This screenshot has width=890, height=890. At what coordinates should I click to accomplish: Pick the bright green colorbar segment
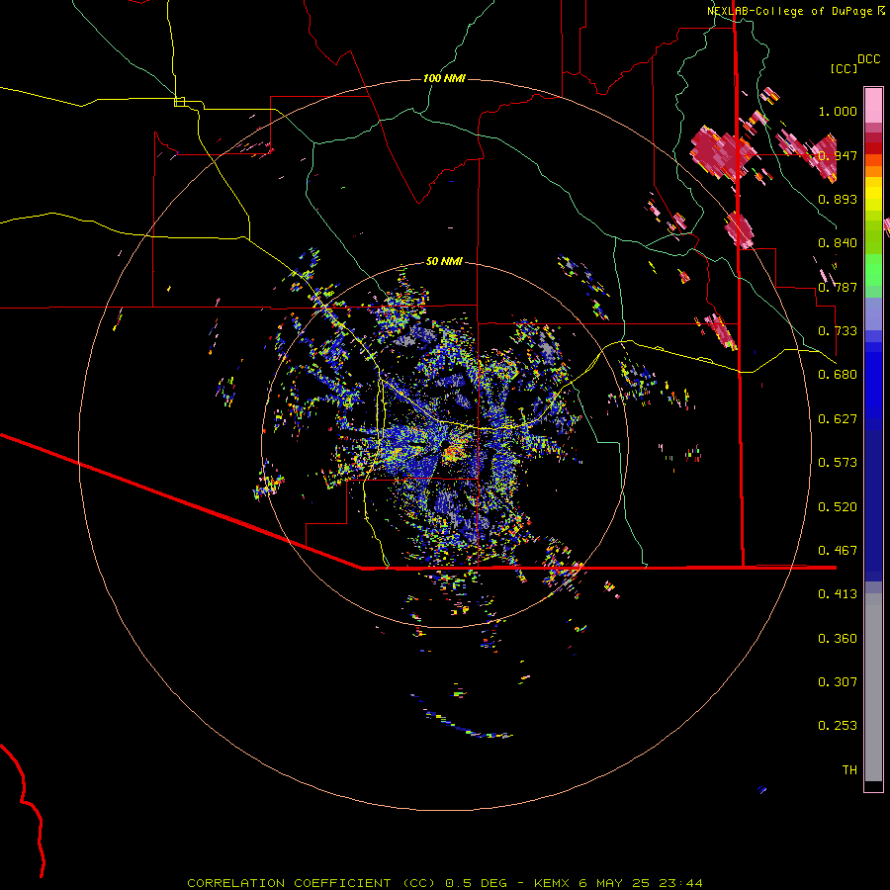[x=873, y=270]
